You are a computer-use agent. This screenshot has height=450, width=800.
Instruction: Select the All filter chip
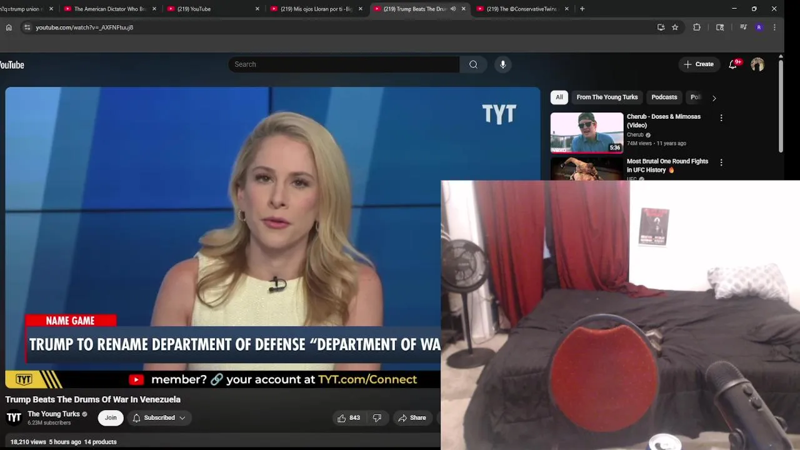(x=559, y=97)
